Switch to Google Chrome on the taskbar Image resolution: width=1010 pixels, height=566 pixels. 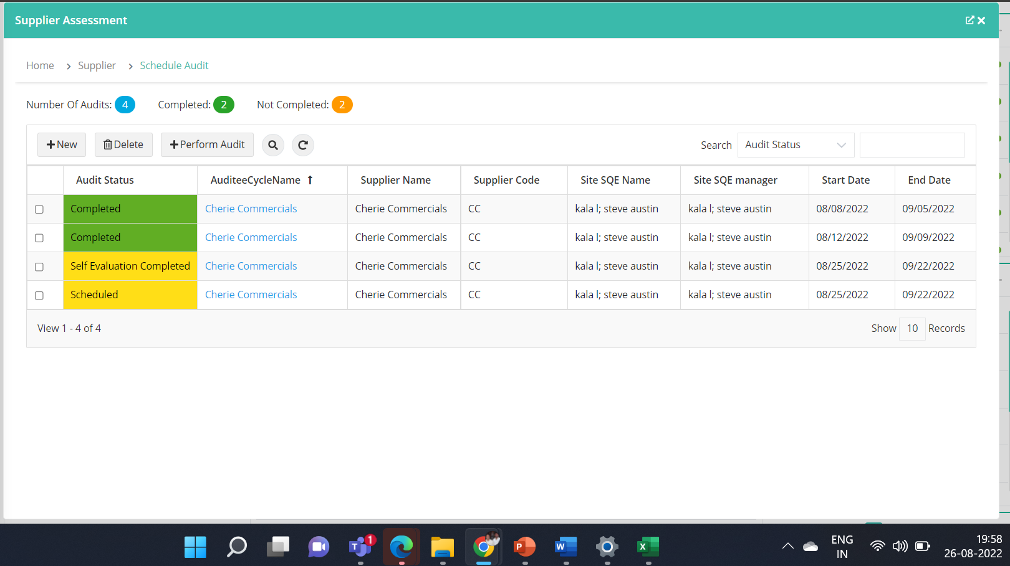tap(484, 547)
